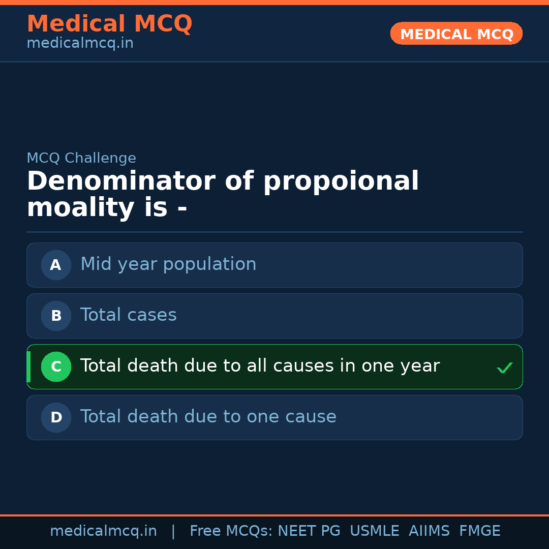This screenshot has height=549, width=549.
Task: Select option D, Total death due to one cause
Action: coord(274,417)
